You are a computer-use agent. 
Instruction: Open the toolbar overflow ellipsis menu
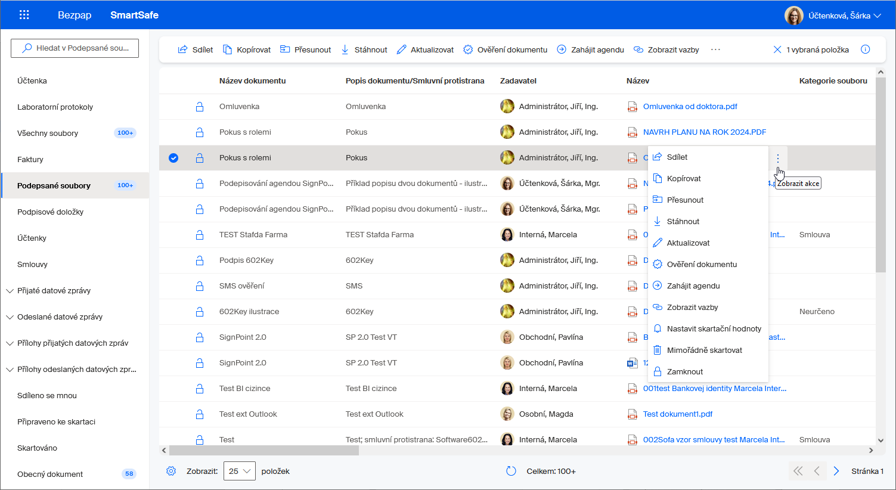tap(715, 49)
